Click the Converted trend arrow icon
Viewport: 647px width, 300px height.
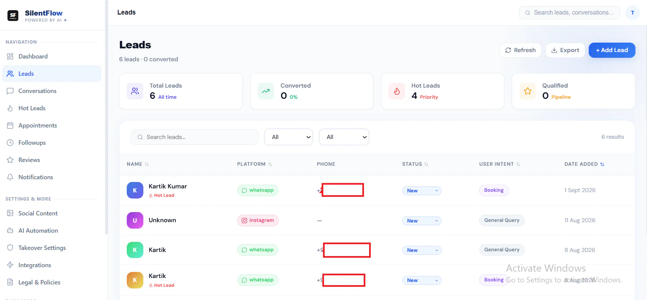266,91
